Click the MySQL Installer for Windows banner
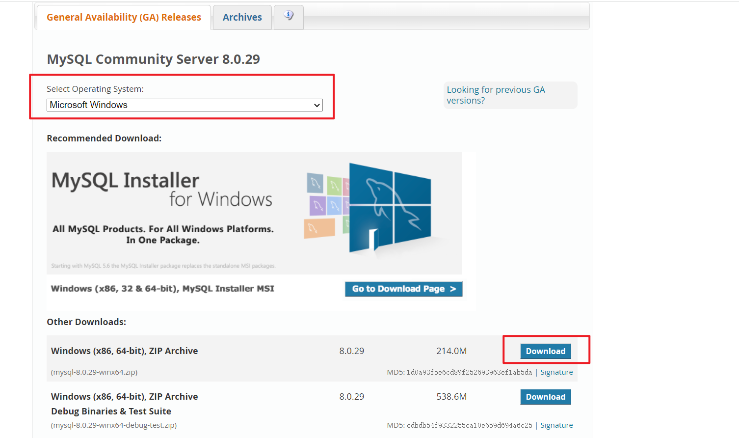The height and width of the screenshot is (438, 739). click(254, 213)
